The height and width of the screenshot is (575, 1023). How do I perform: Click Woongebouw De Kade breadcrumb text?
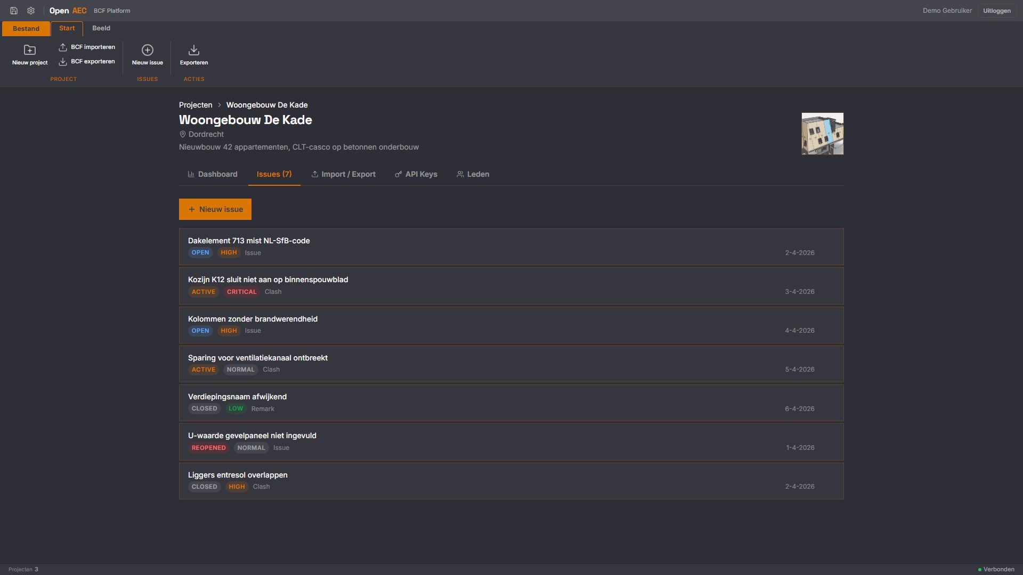(267, 105)
